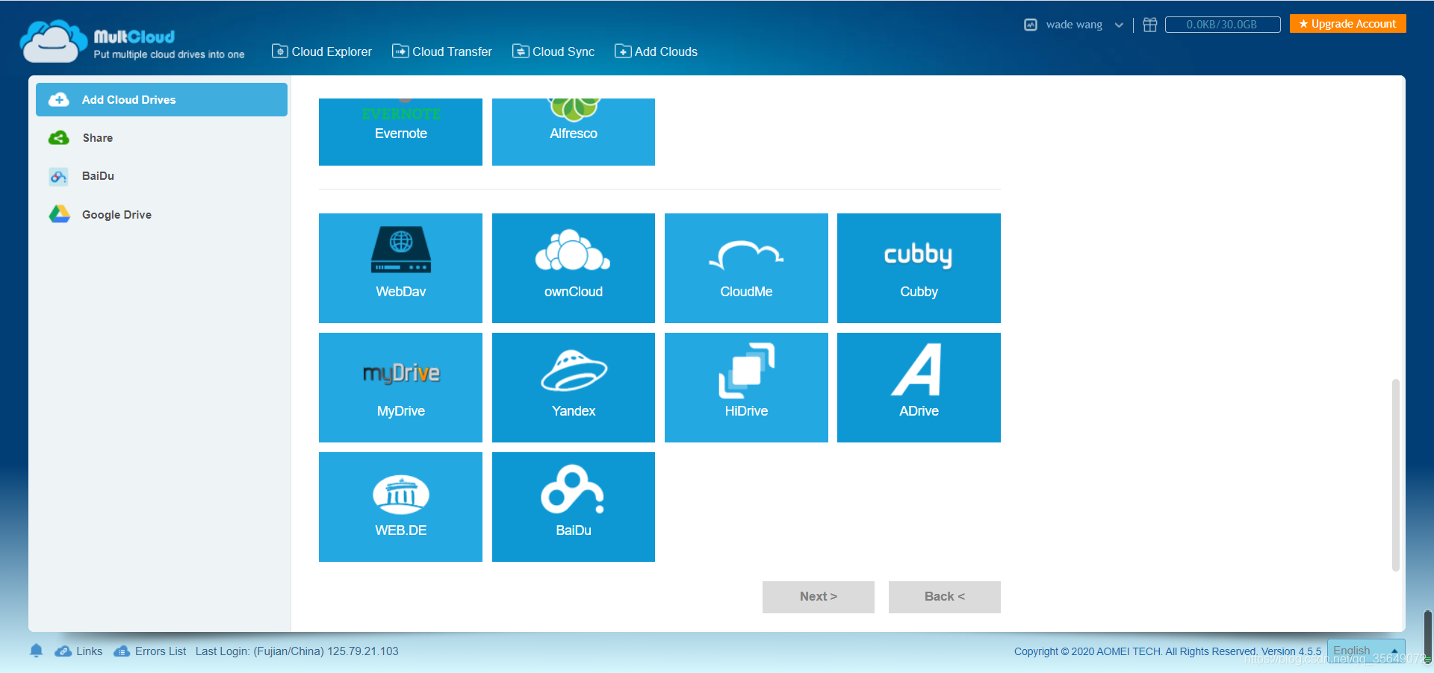Image resolution: width=1434 pixels, height=673 pixels.
Task: Click the cloud list vertical scrollbar
Action: tap(1395, 475)
